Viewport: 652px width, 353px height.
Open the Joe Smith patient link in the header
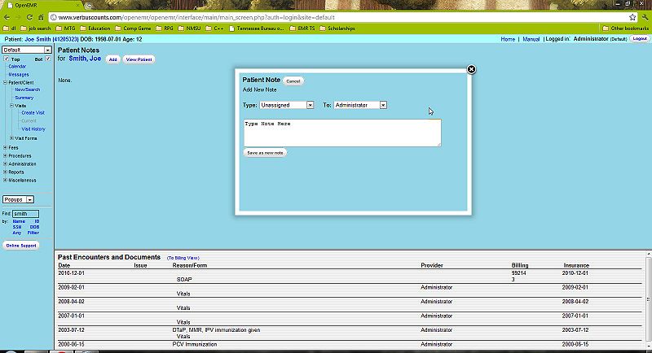coord(51,39)
